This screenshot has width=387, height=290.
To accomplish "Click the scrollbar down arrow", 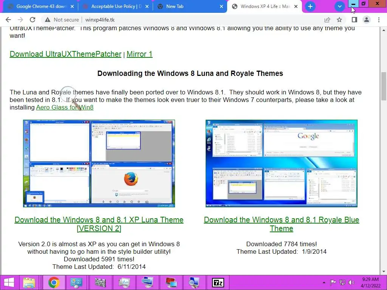I will tap(384, 271).
